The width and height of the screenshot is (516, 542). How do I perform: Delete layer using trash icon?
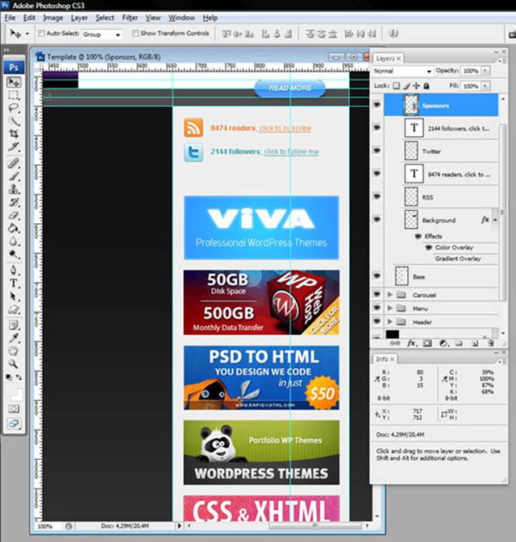pyautogui.click(x=490, y=343)
